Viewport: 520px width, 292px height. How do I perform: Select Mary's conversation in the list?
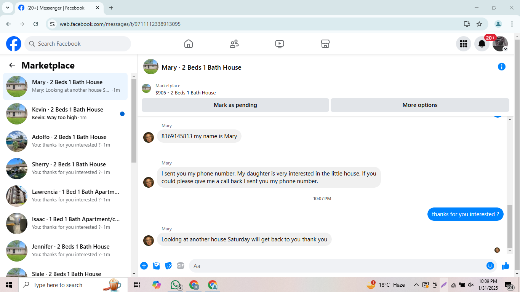[66, 86]
